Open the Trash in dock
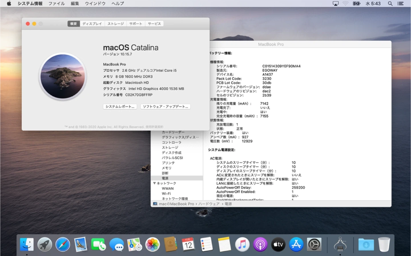Screen dimensions: 411x256 pyautogui.click(x=384, y=245)
